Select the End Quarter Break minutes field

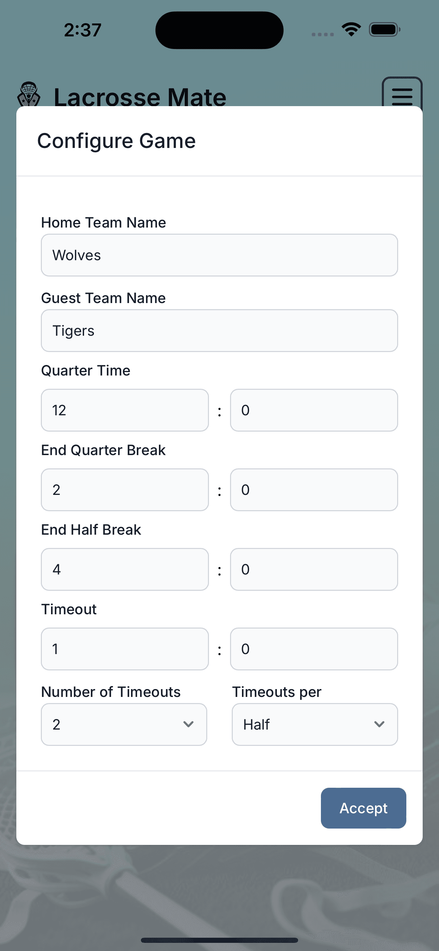point(125,489)
